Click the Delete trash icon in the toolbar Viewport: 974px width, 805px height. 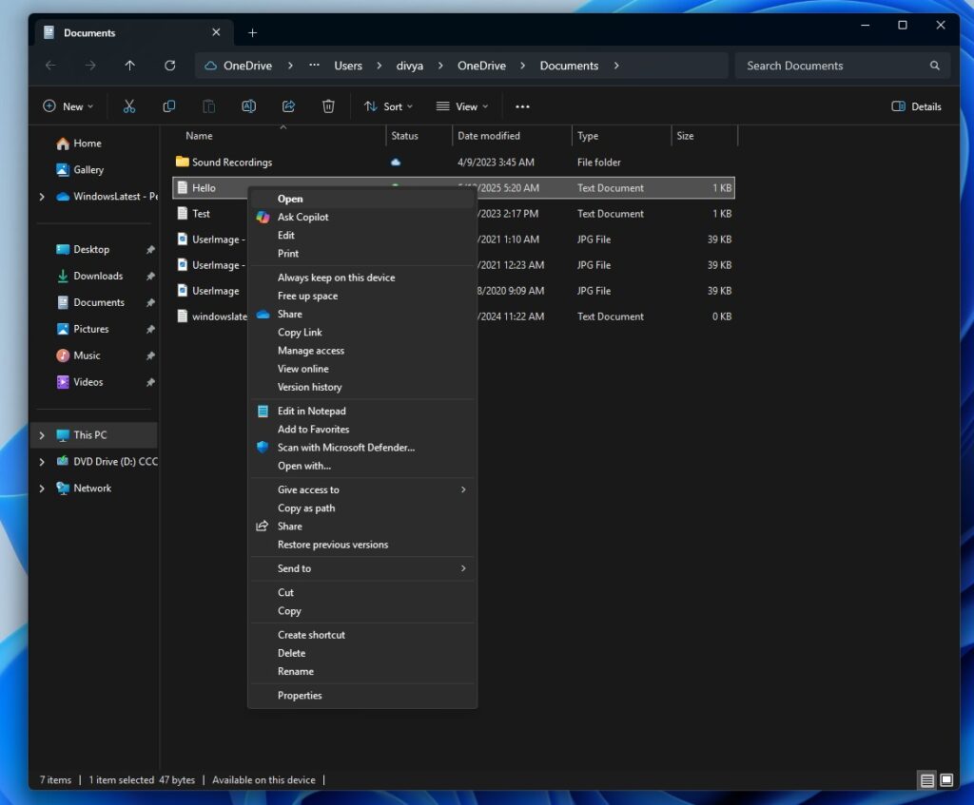328,106
